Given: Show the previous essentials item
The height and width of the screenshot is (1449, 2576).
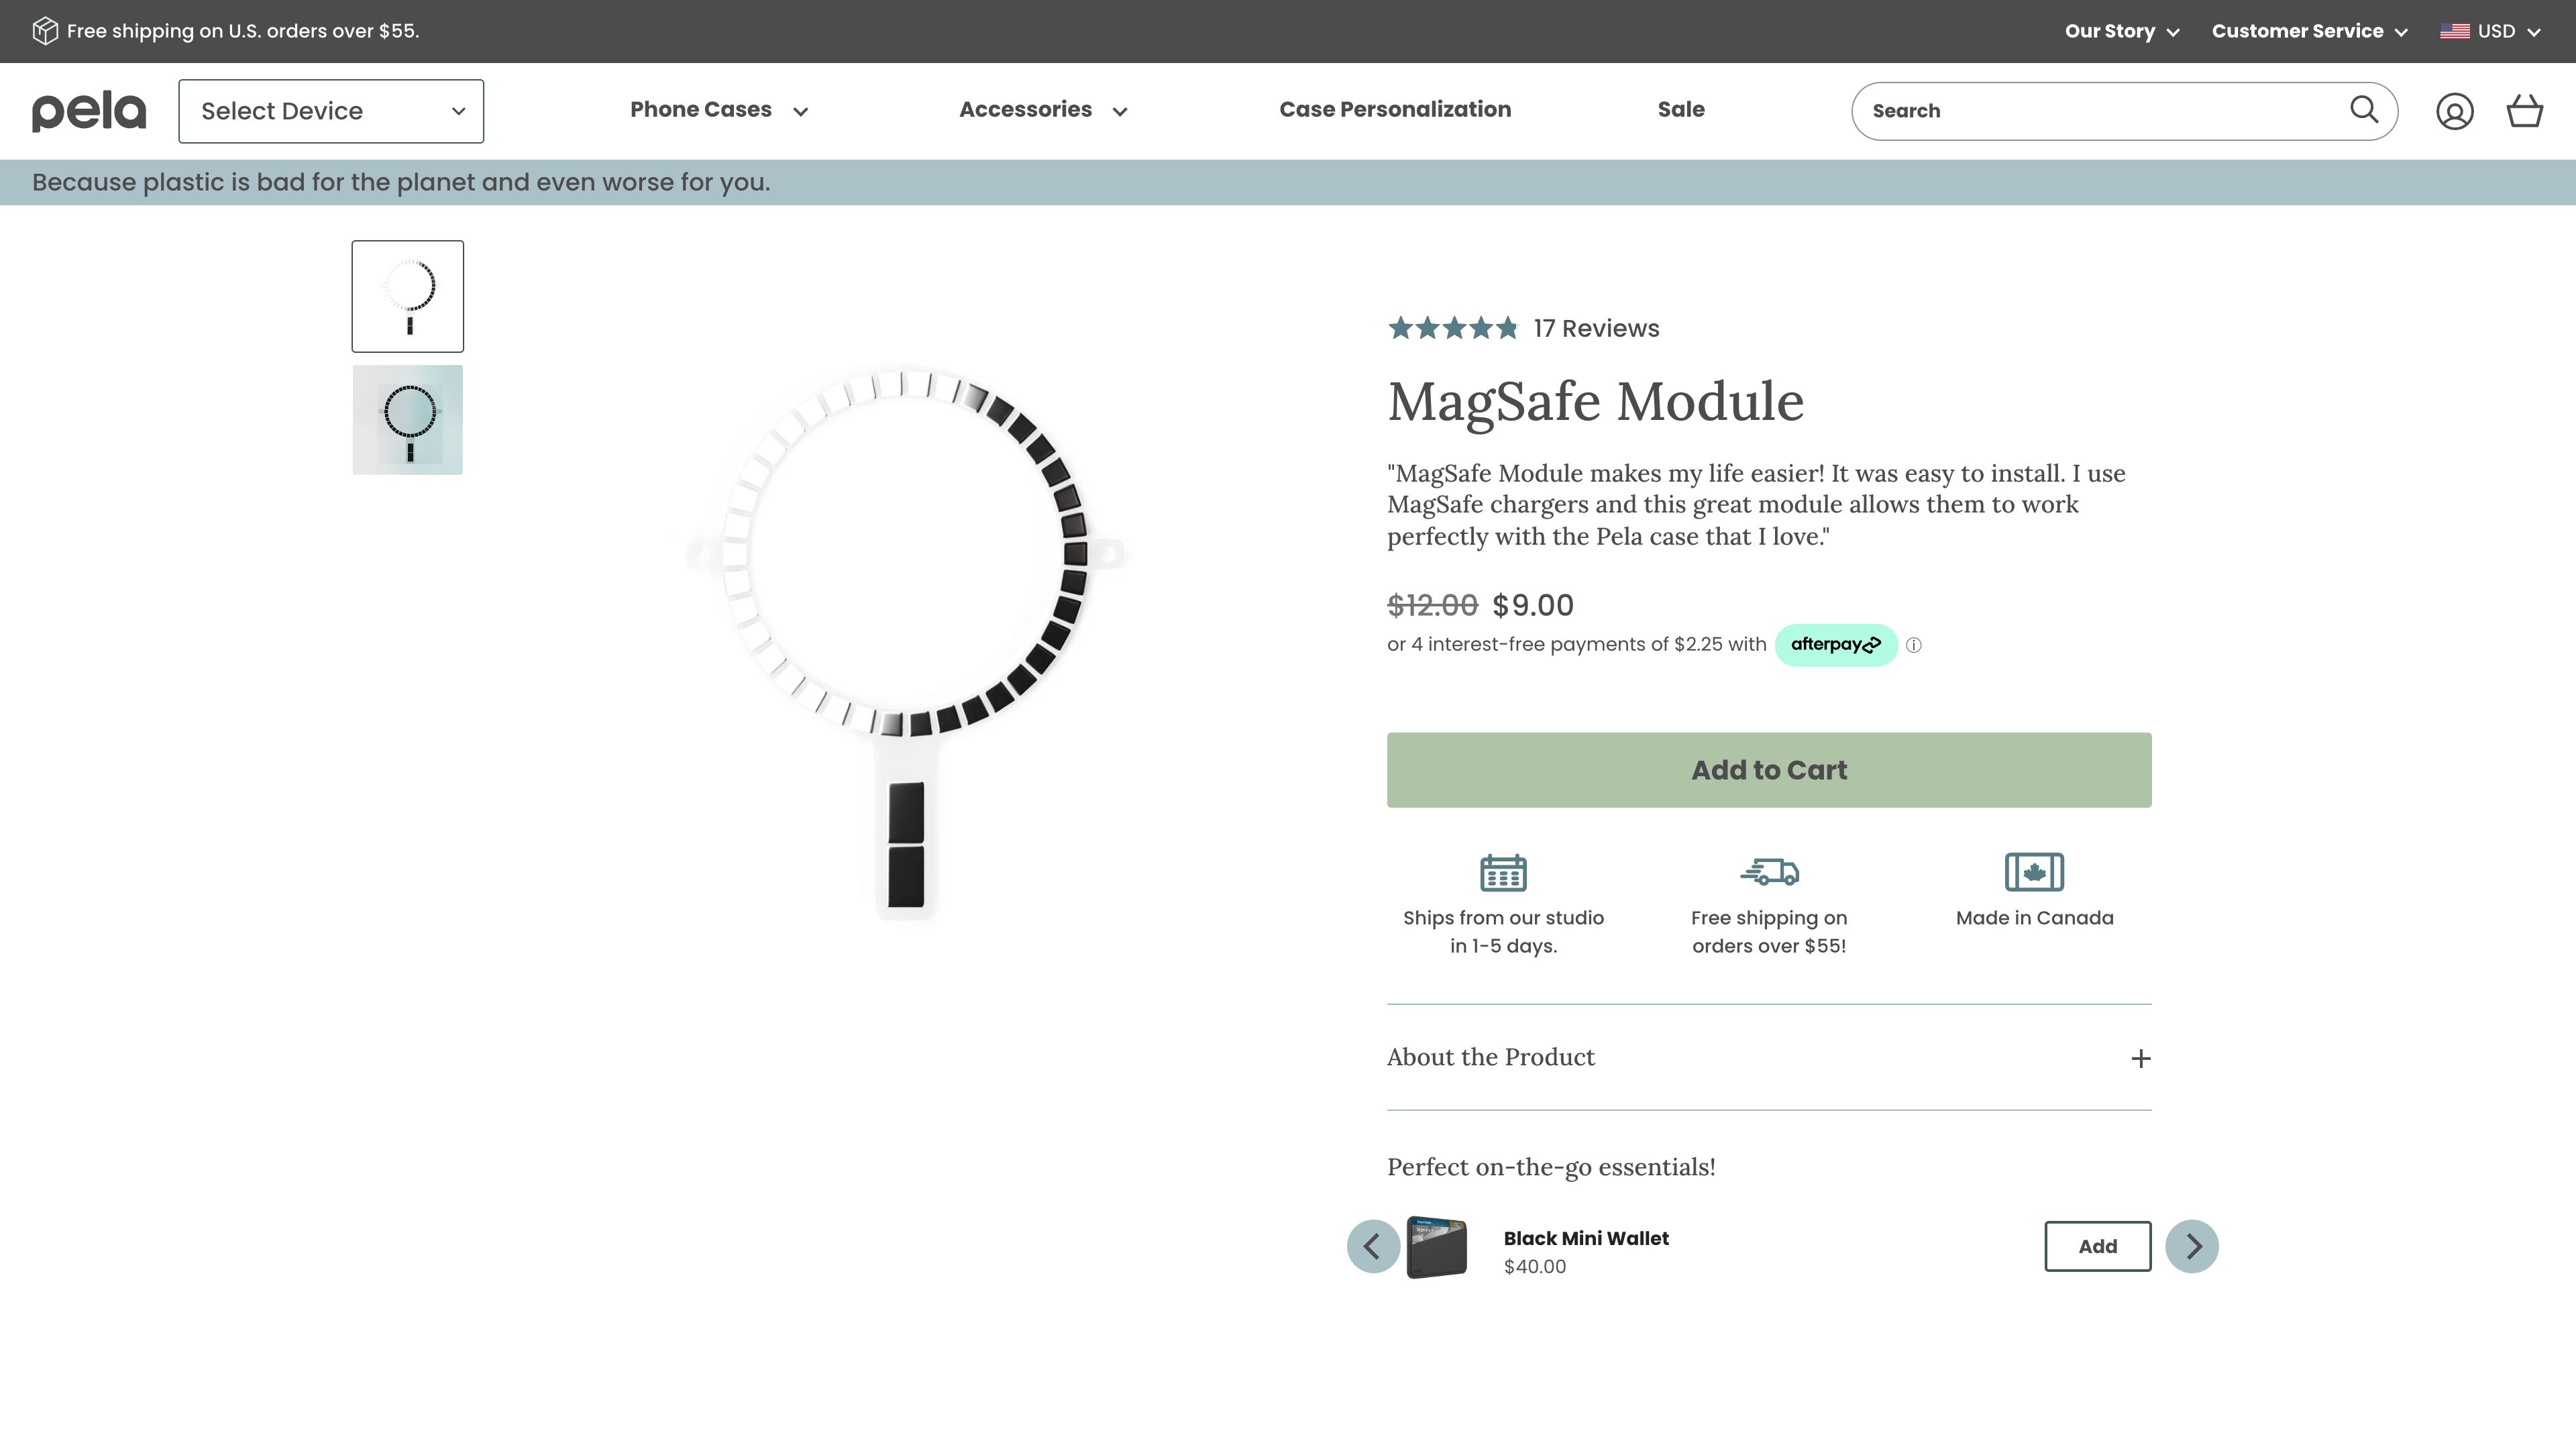Looking at the screenshot, I should pos(1372,1246).
